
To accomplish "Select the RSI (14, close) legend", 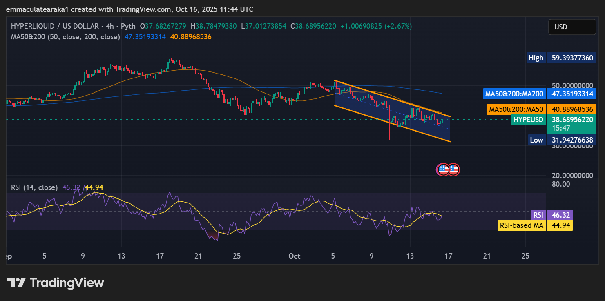I will coord(34,187).
